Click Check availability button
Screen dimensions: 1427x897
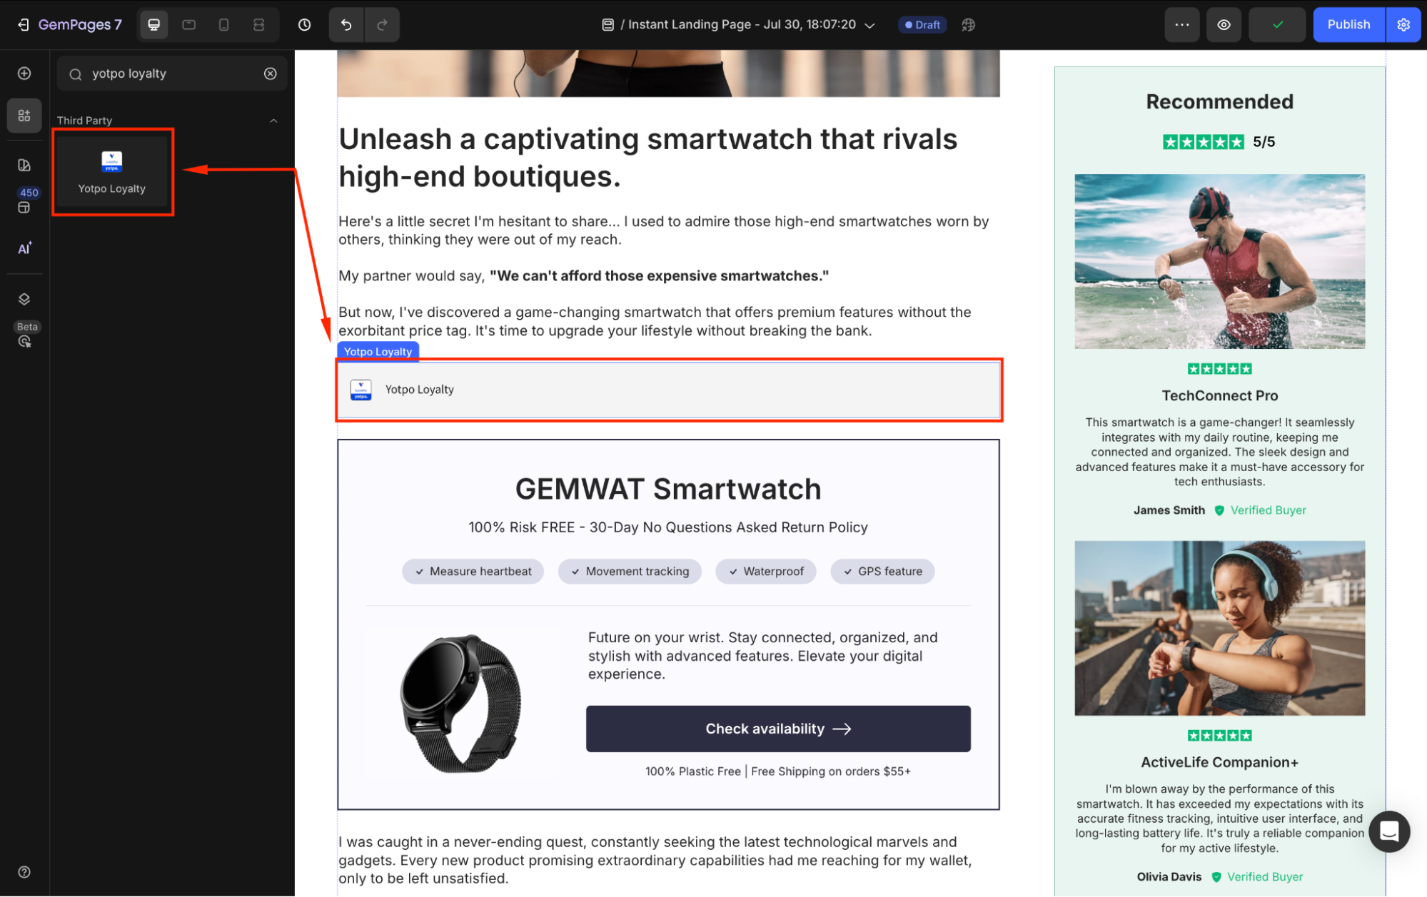[778, 729]
